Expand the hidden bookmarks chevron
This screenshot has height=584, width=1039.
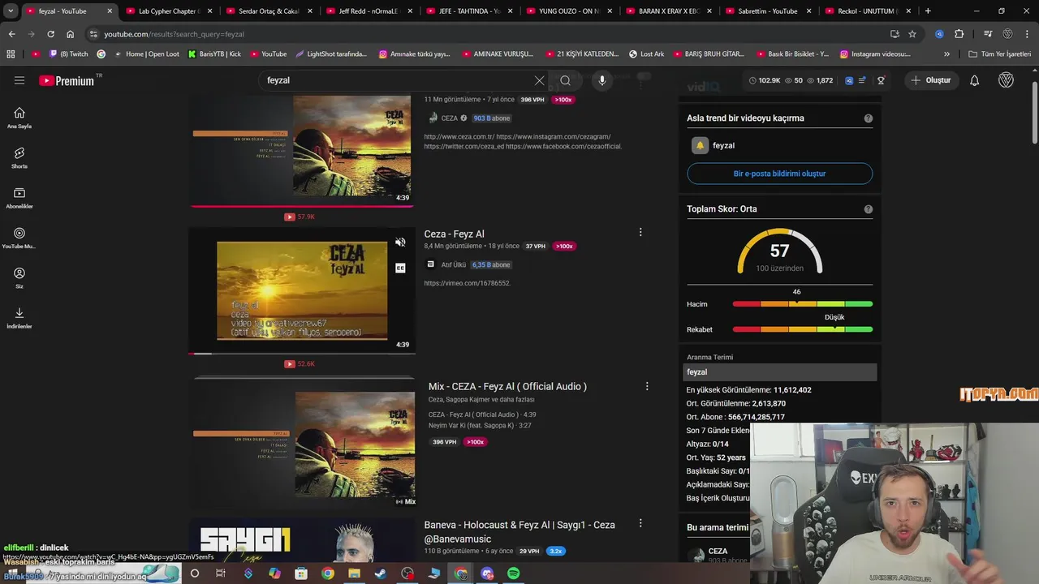[946, 54]
